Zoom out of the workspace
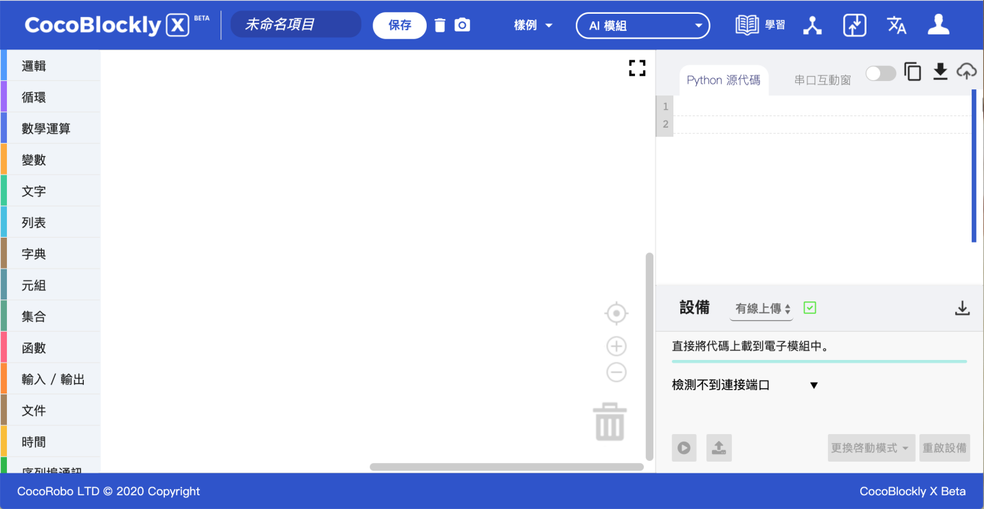984x509 pixels. click(x=616, y=372)
